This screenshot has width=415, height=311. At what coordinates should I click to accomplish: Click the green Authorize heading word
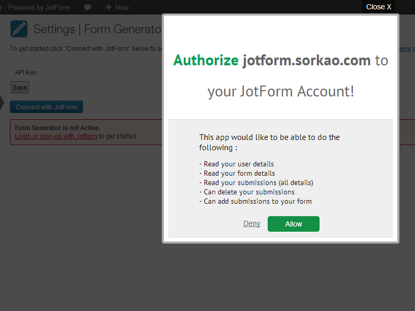click(x=206, y=60)
